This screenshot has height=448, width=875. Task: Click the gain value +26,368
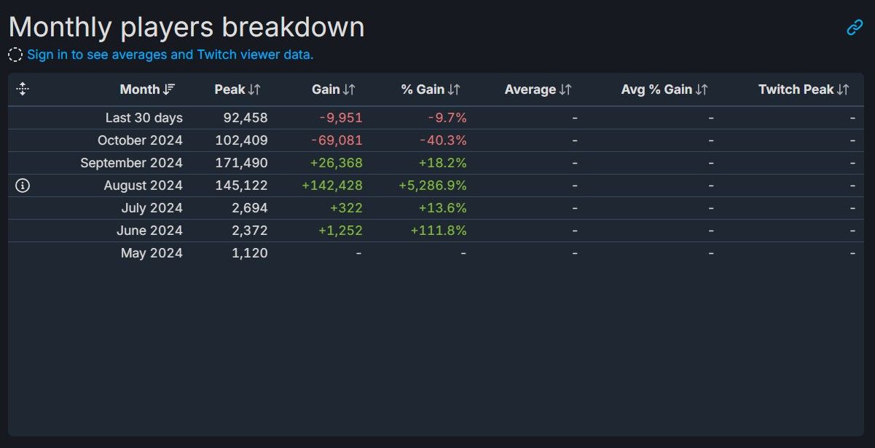click(x=335, y=163)
